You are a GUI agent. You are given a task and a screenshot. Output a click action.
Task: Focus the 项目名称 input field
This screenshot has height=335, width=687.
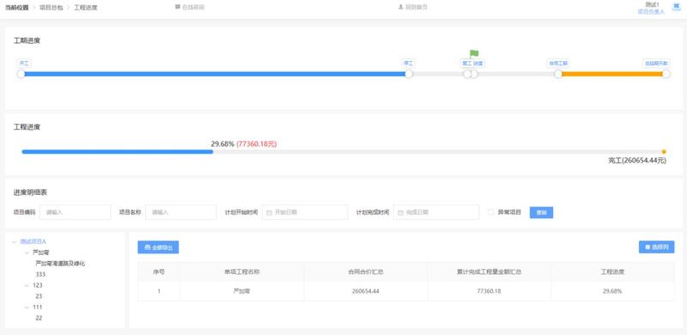pos(180,212)
